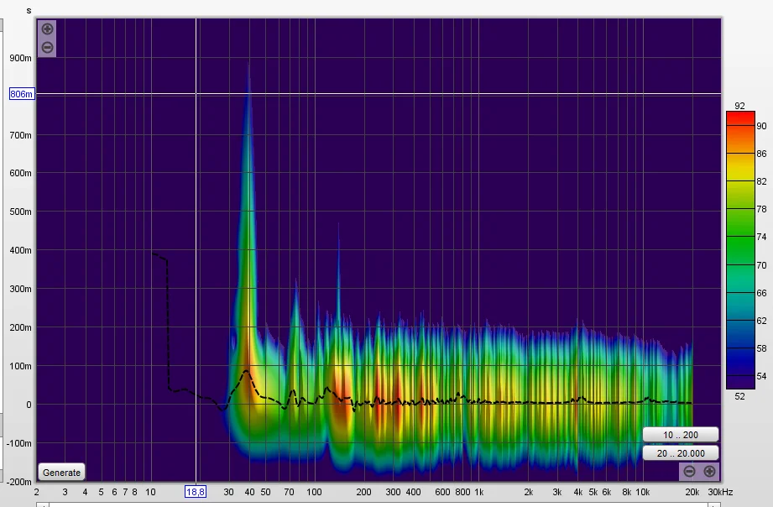Image resolution: width=773 pixels, height=507 pixels.
Task: Click the 500m time axis label
Action: (20, 211)
